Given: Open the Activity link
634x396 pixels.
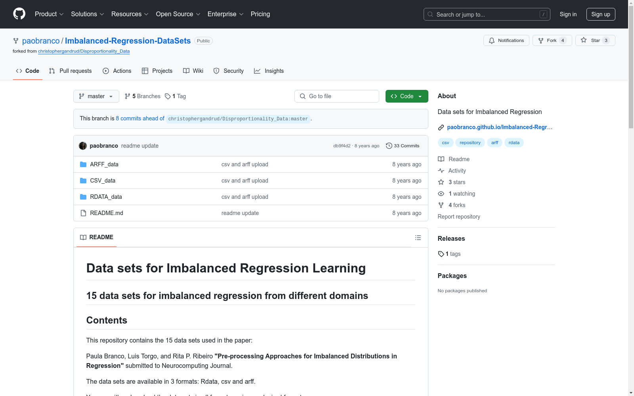Looking at the screenshot, I should (452, 171).
